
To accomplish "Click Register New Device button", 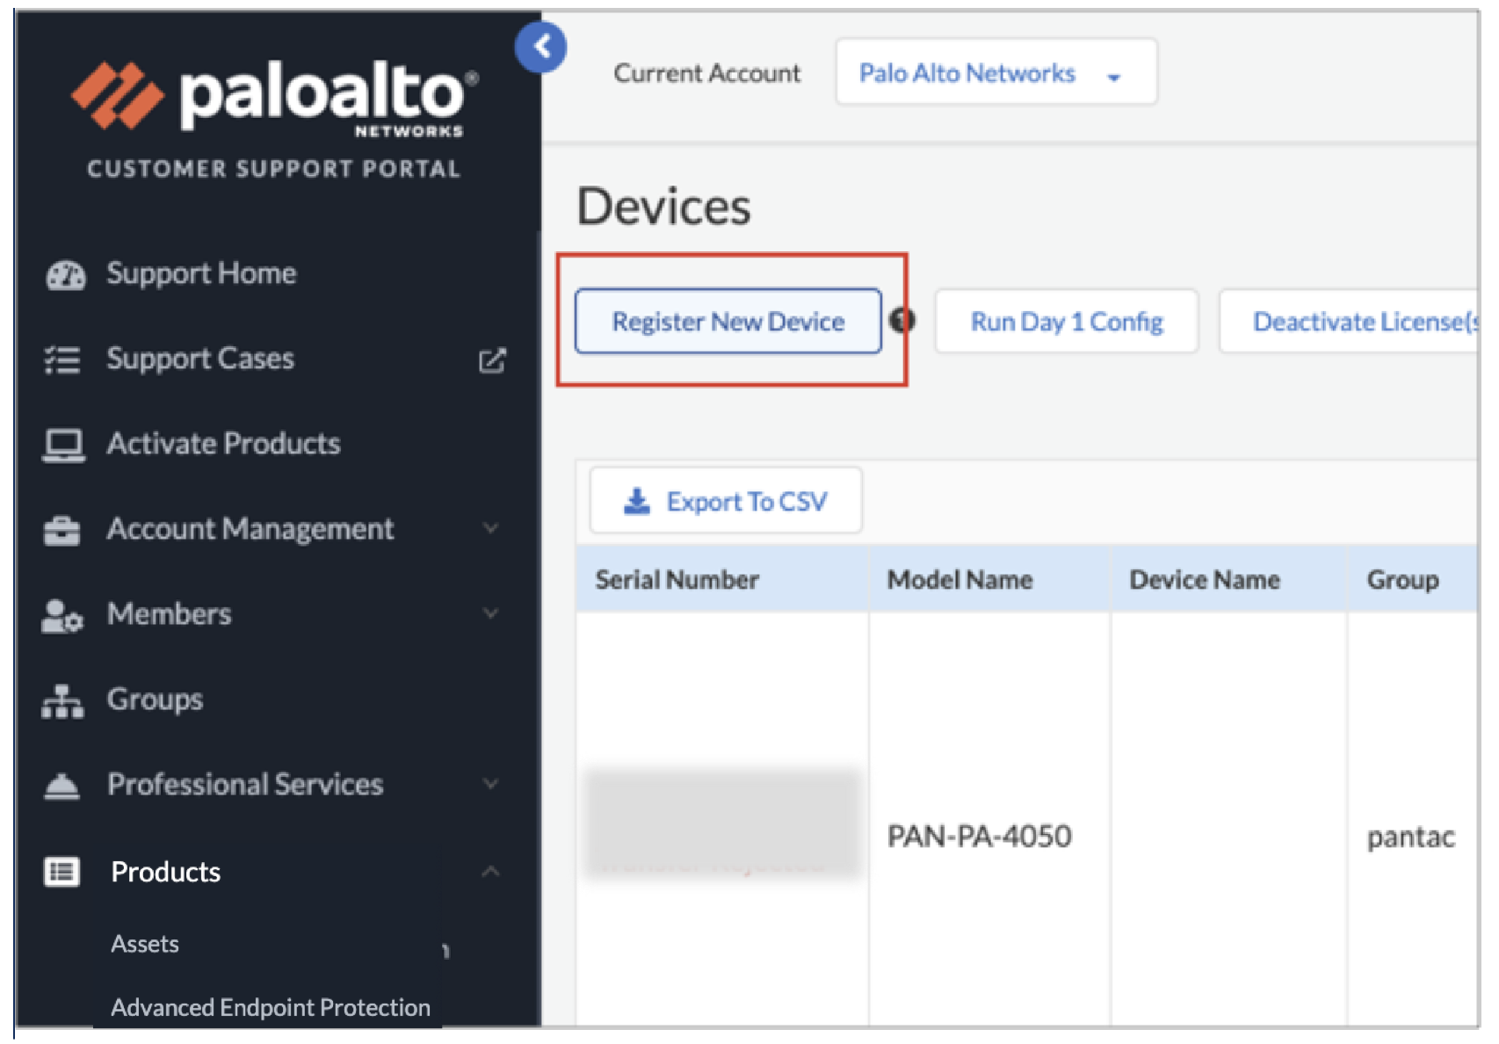I will click(728, 322).
